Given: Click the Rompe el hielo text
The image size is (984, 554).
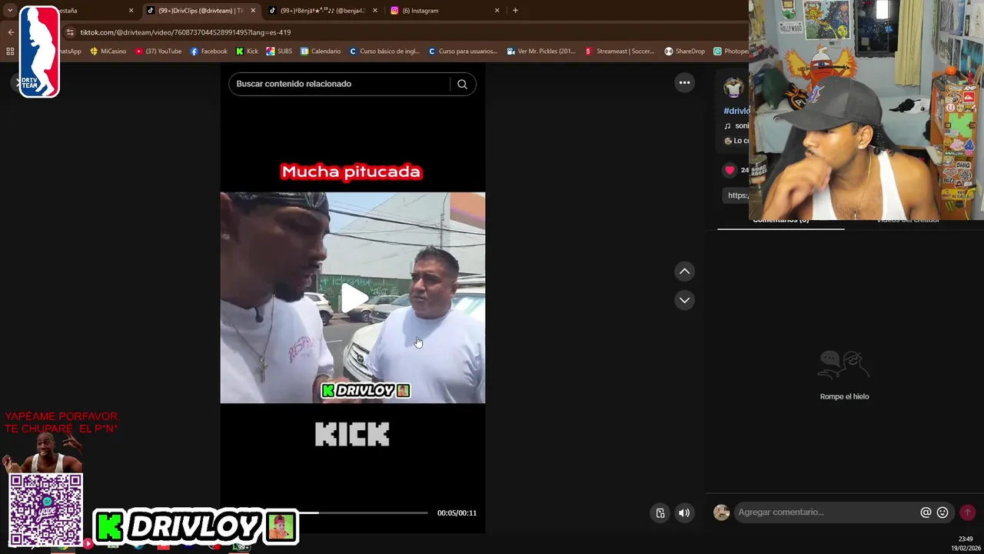Looking at the screenshot, I should tap(844, 396).
